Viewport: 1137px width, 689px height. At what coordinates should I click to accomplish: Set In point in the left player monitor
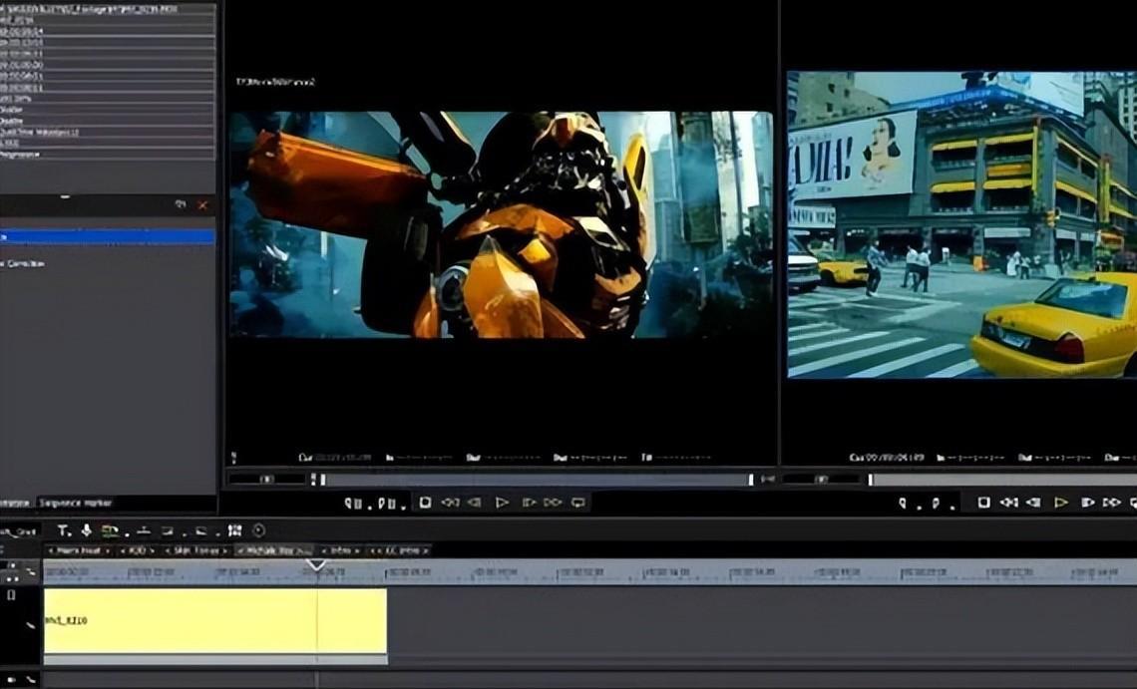coord(353,503)
